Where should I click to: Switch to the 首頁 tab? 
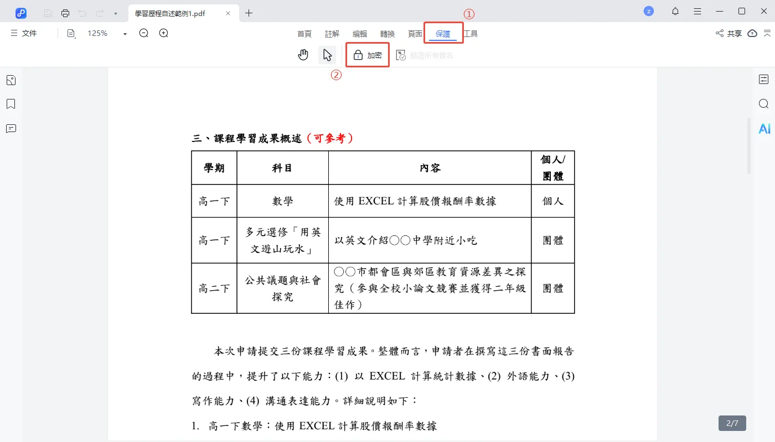pos(304,34)
